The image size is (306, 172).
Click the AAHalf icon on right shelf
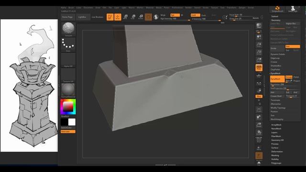coord(259,60)
